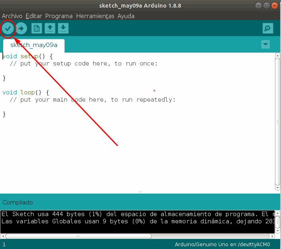Click the console vertical scroll down arrow
281x249 pixels.
click(x=278, y=231)
